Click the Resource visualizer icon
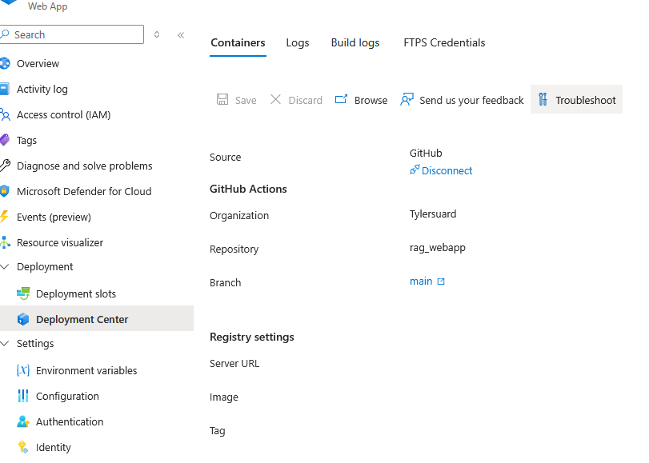649x463 pixels. (5, 242)
